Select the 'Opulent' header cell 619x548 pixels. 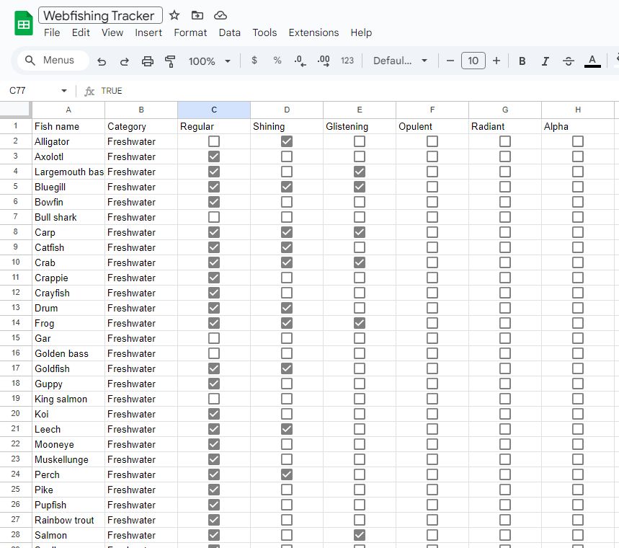pos(432,126)
